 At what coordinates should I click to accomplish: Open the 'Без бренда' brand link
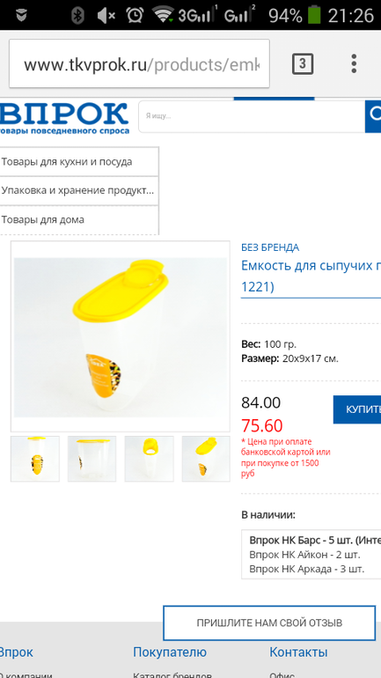click(270, 247)
